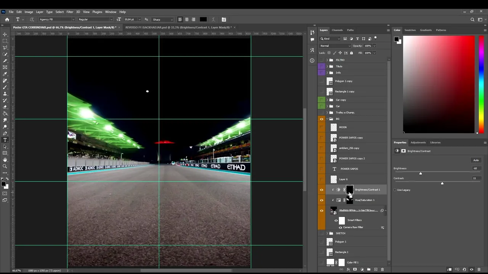Image resolution: width=488 pixels, height=274 pixels.
Task: Create new fill or adjustment layer
Action: tap(362, 269)
